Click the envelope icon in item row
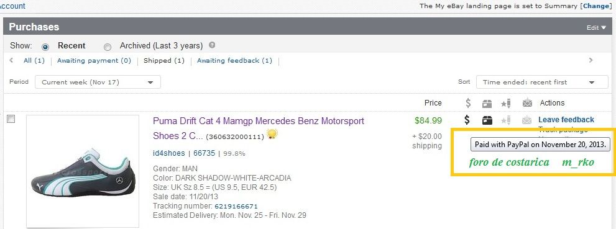 point(527,120)
